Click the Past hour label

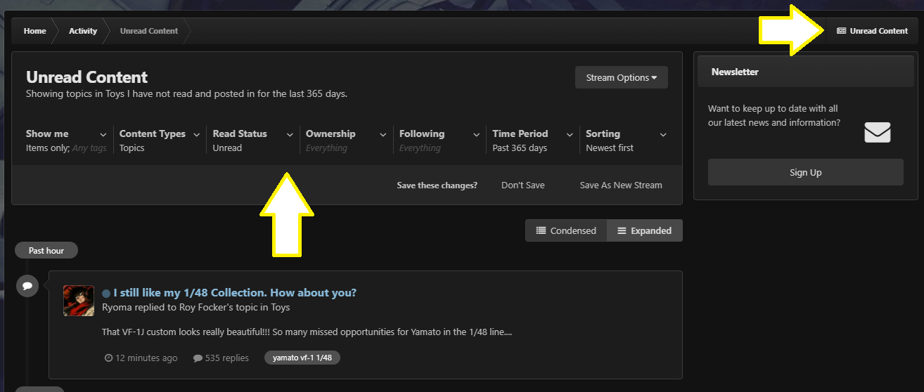[46, 250]
